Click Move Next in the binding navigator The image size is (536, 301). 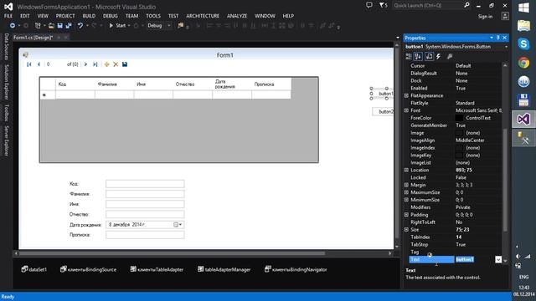click(85, 64)
